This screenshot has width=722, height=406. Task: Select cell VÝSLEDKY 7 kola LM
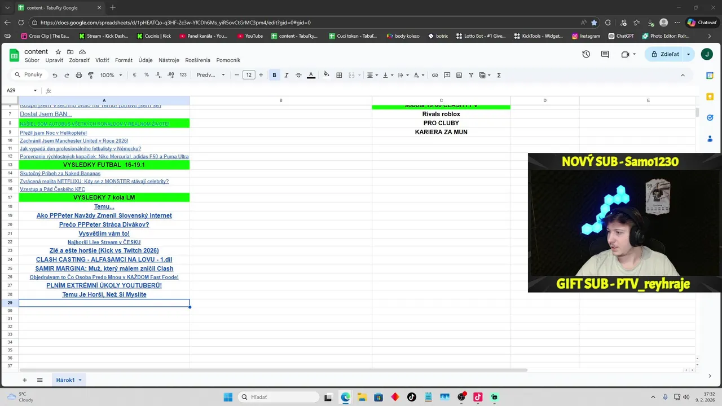click(x=104, y=197)
